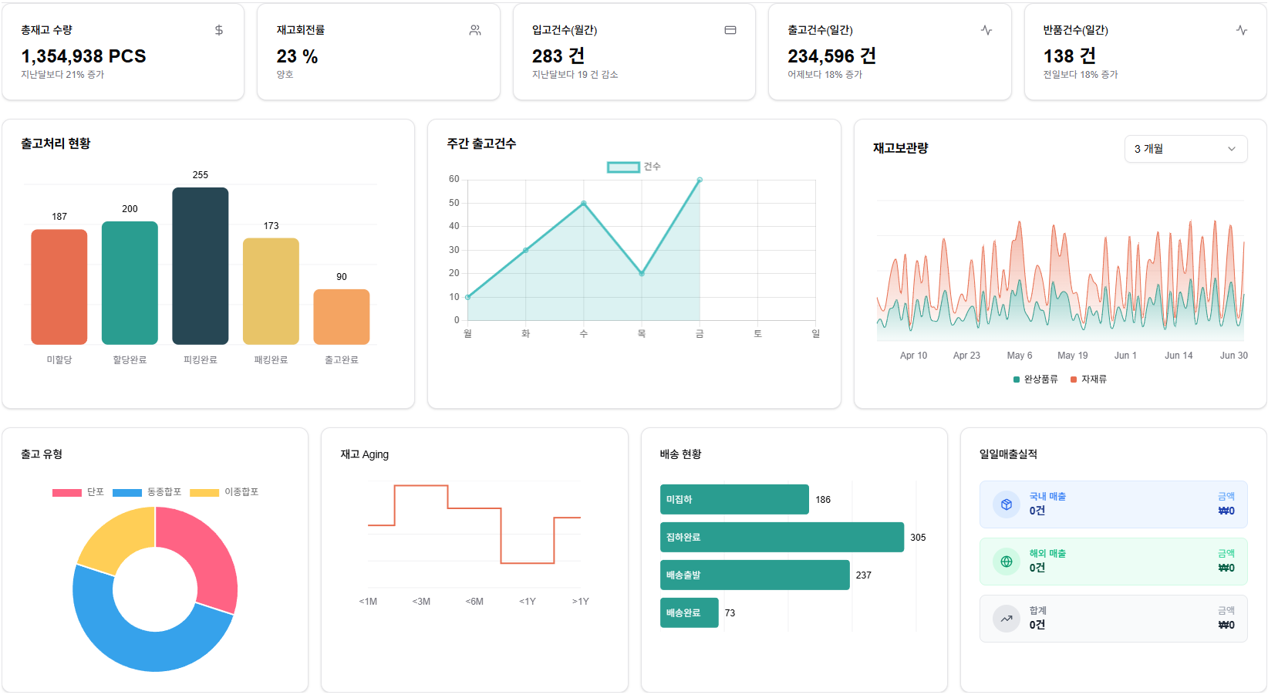Click the box icon beside 국내 매출
The width and height of the screenshot is (1268, 695).
[x=1007, y=504]
